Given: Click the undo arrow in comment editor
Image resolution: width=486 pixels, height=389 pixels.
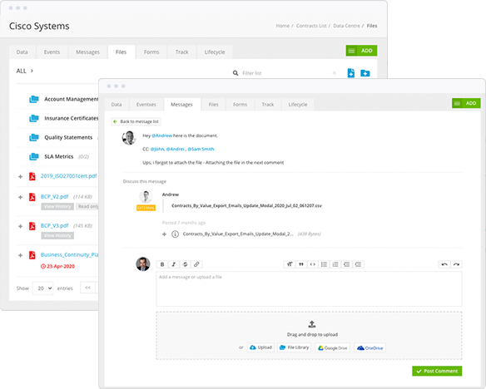Looking at the screenshot, I should 444,264.
